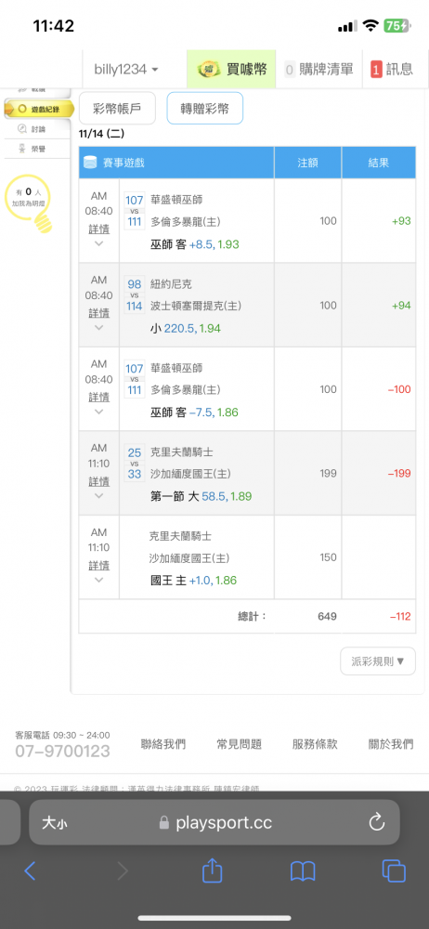The image size is (429, 929).
Task: Open the 購牌清單 cart link
Action: [x=318, y=70]
